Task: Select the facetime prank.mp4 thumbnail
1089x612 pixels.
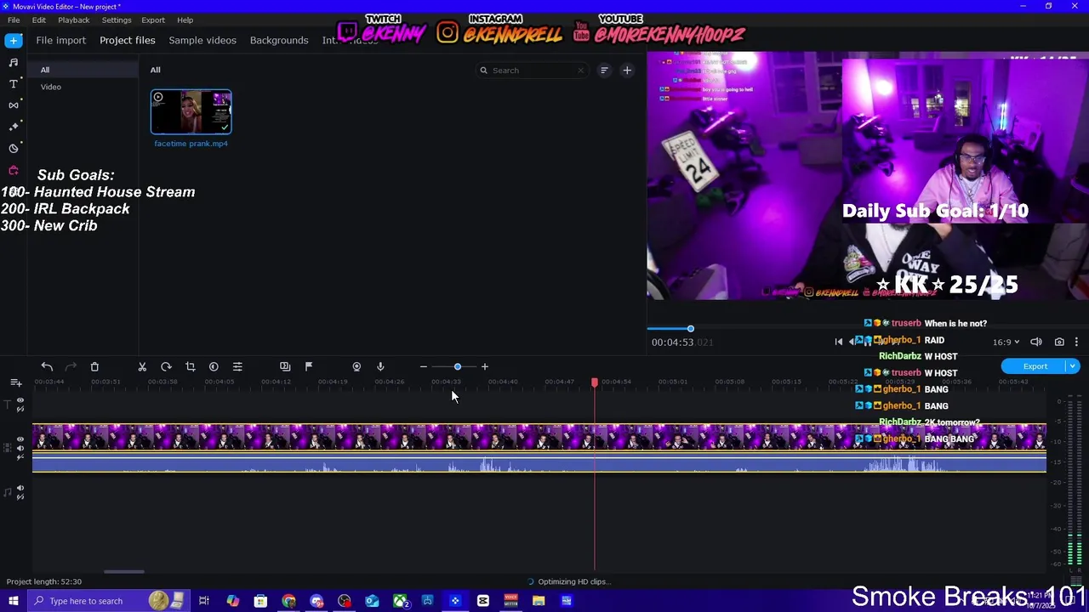Action: point(191,112)
